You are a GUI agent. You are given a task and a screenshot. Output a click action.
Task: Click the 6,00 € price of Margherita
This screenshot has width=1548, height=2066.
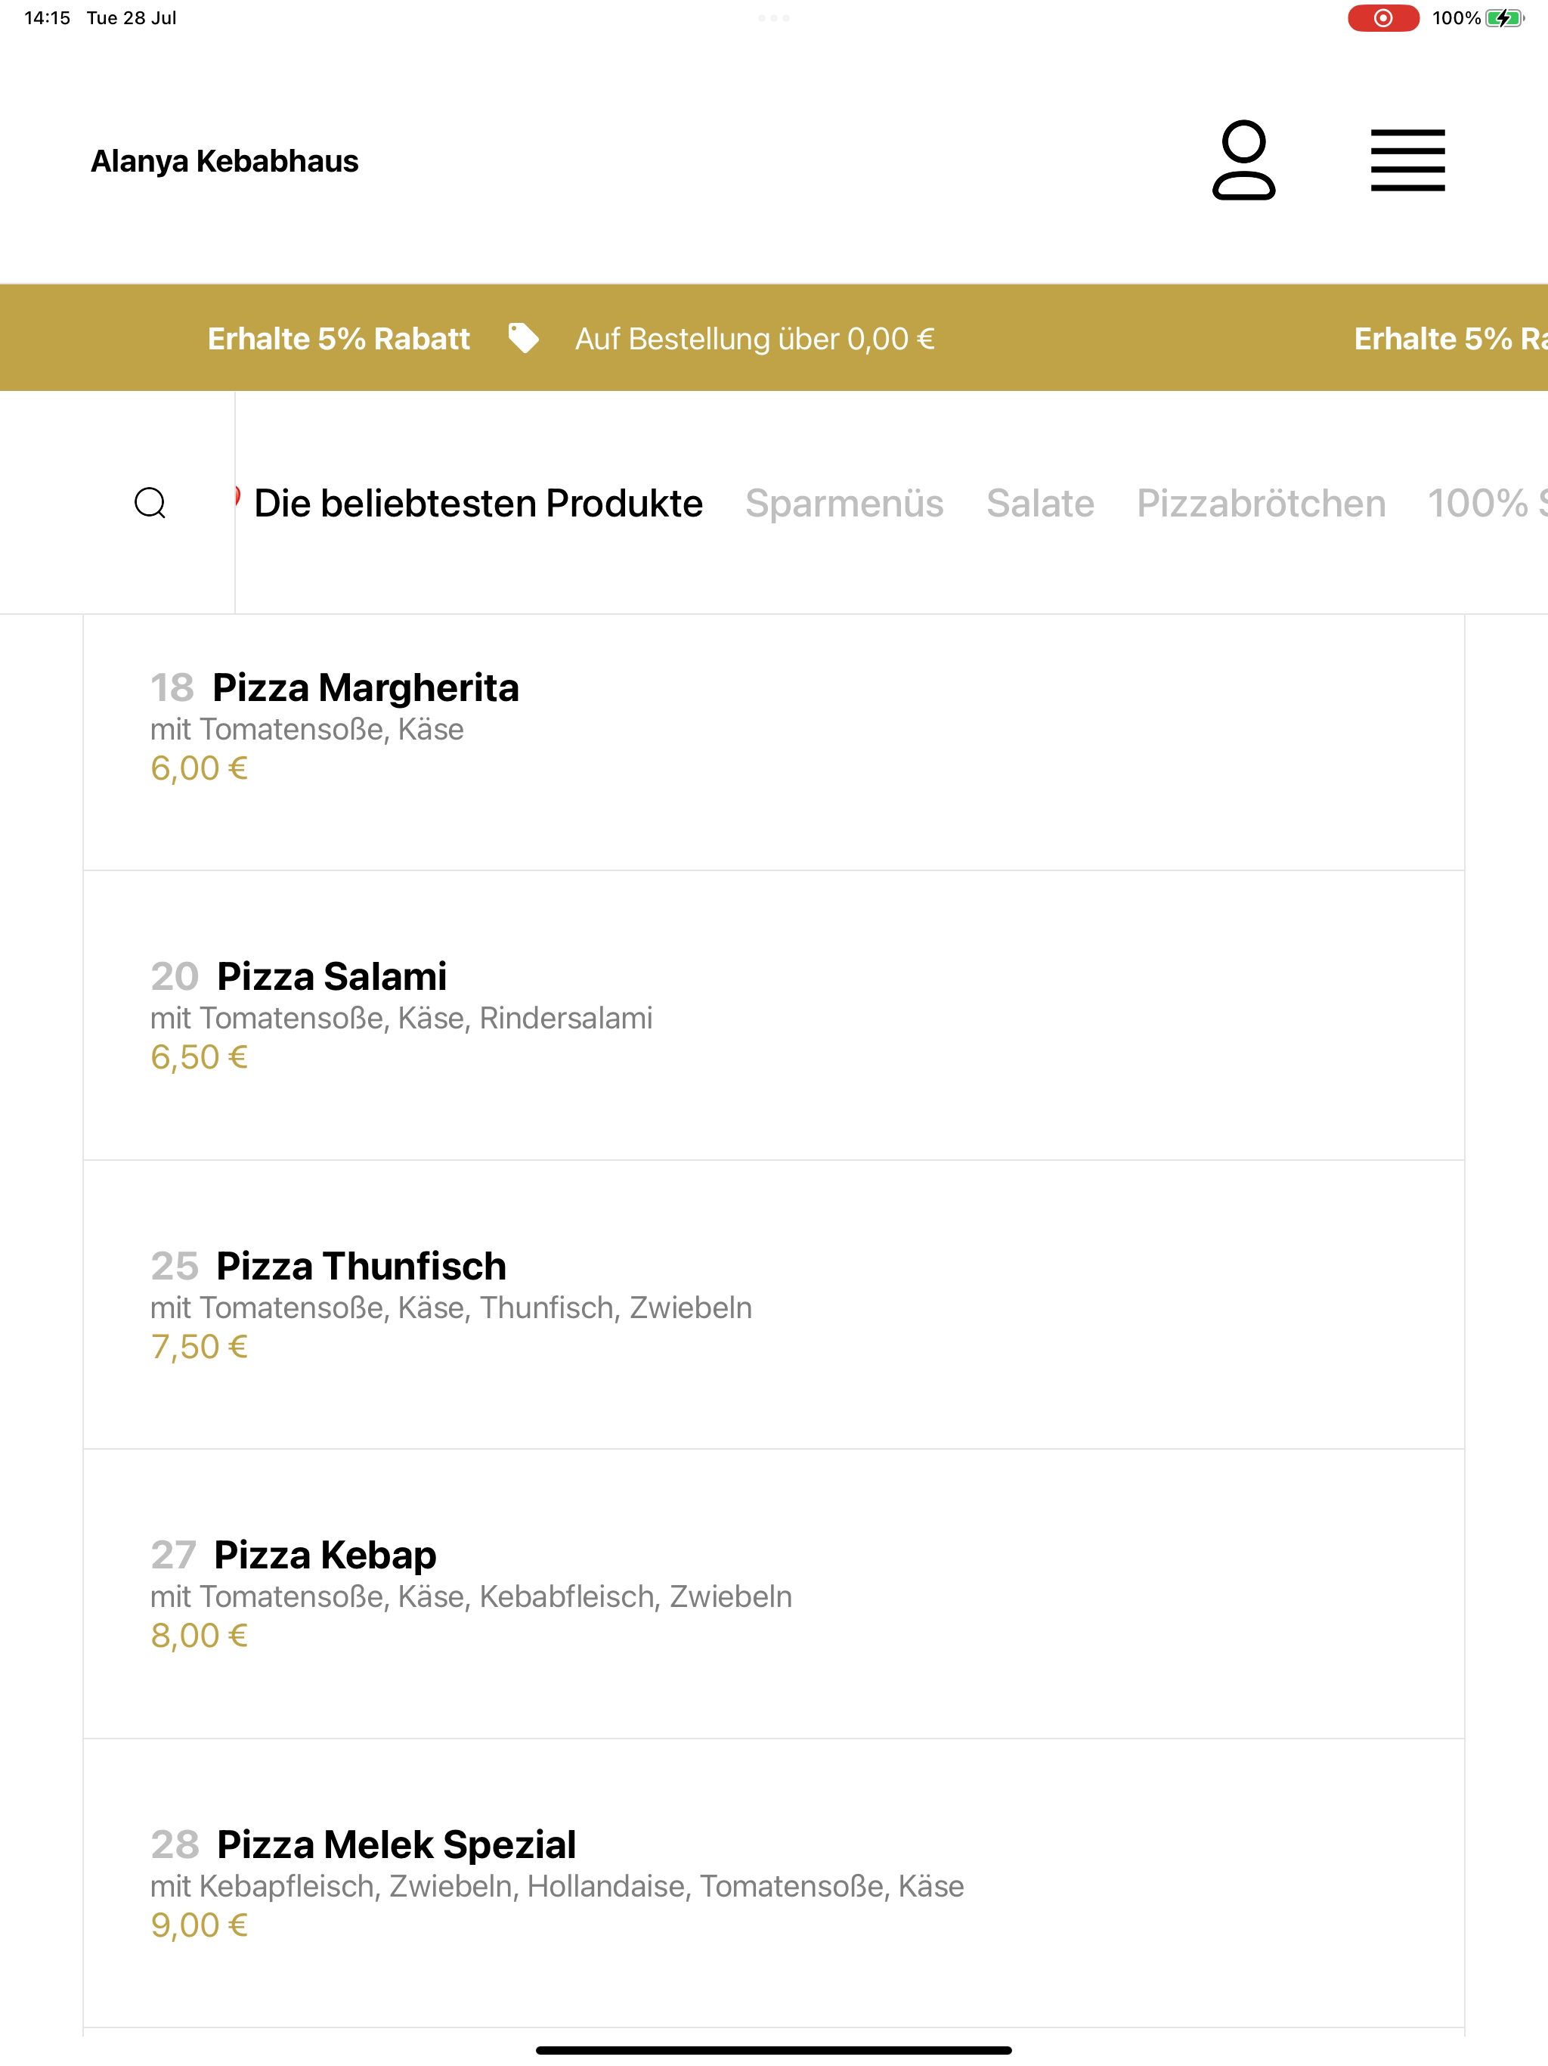click(x=199, y=768)
